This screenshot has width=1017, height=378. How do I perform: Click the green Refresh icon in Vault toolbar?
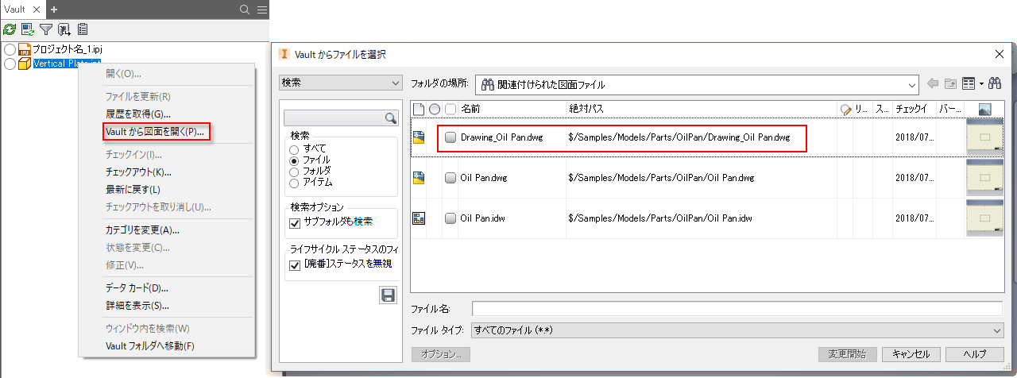(10, 29)
